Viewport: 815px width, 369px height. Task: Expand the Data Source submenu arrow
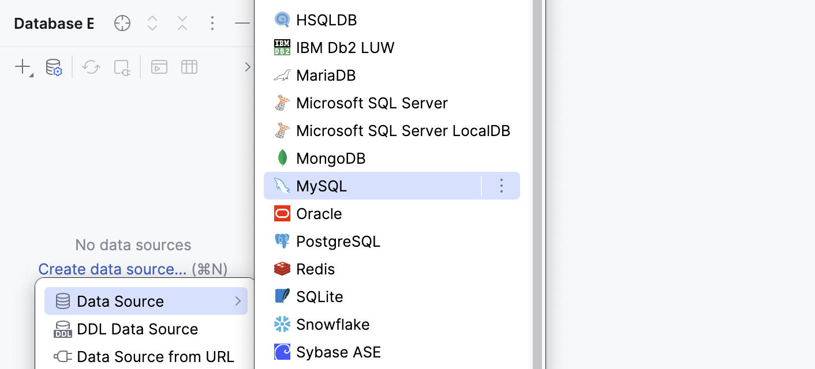pyautogui.click(x=237, y=300)
